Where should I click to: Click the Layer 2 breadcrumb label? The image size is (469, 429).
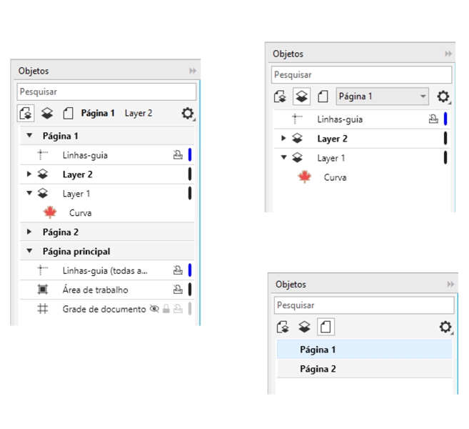(138, 113)
